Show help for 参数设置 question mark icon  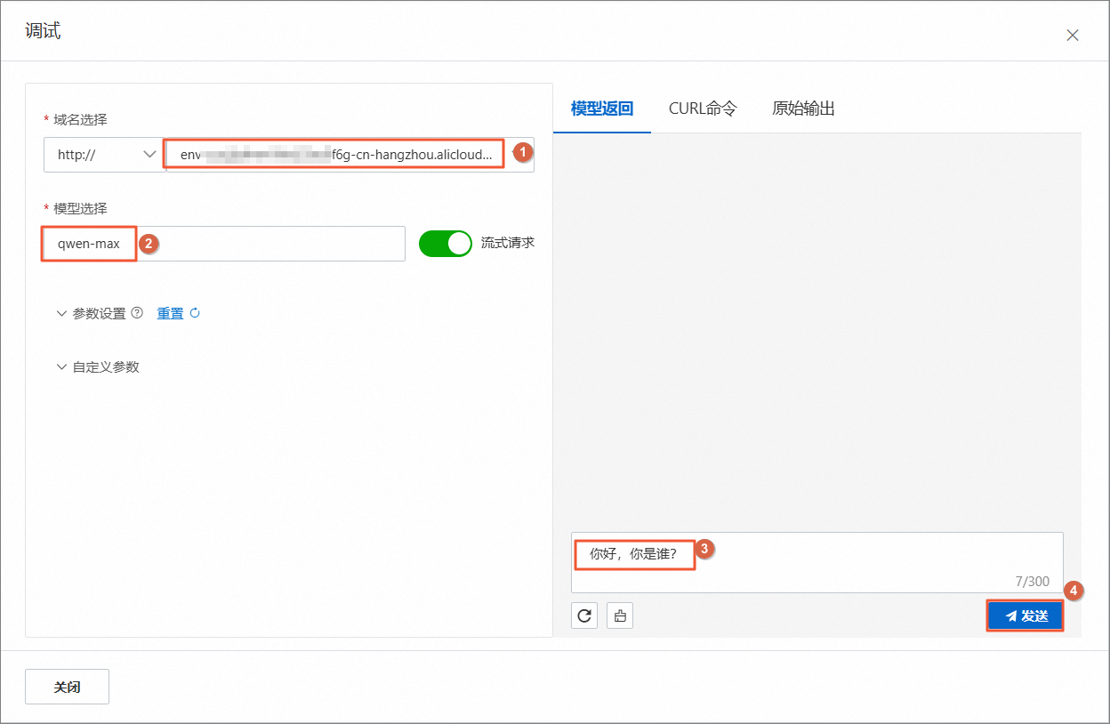137,313
